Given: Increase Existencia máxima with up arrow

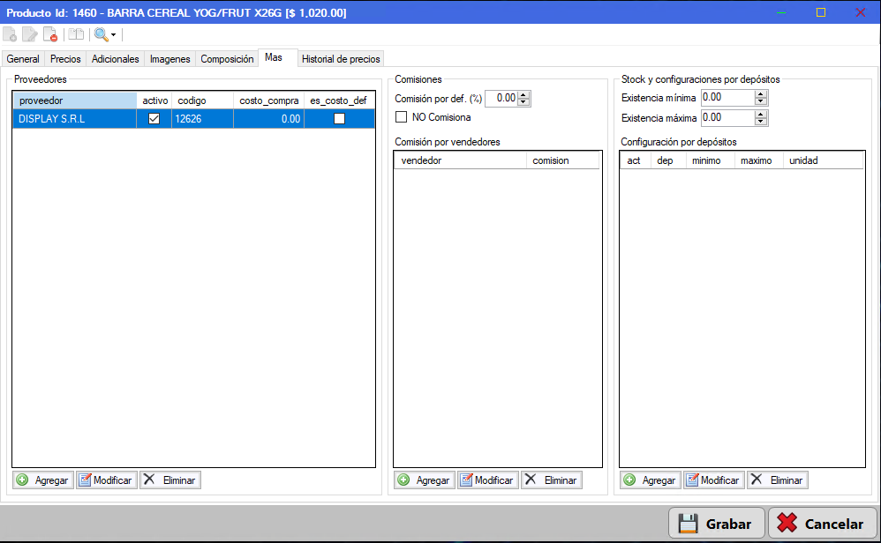Looking at the screenshot, I should [761, 115].
